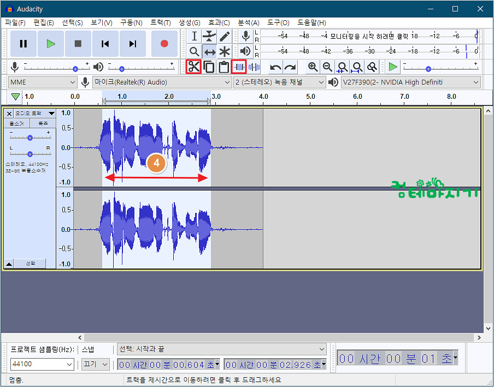Open the MME audio host dropdown
The height and width of the screenshot is (387, 494).
click(43, 82)
